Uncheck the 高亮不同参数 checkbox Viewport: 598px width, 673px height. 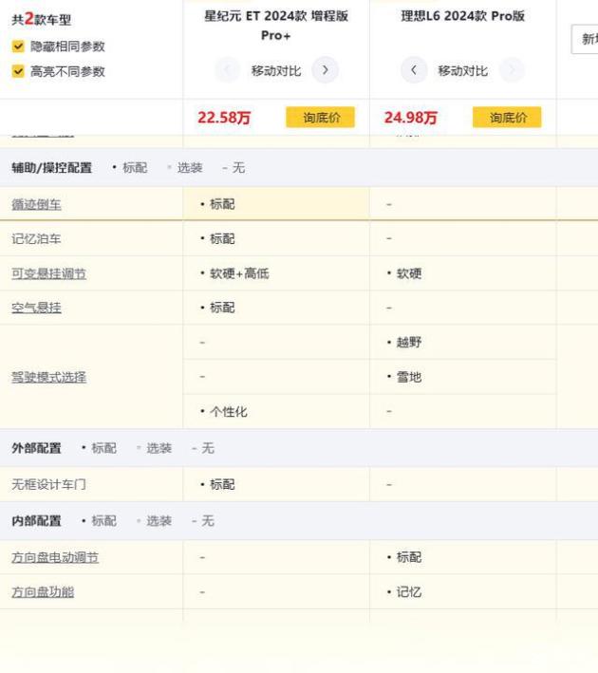(18, 71)
